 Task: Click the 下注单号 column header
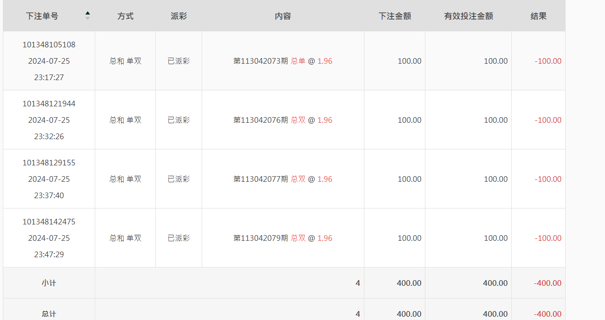pyautogui.click(x=42, y=16)
